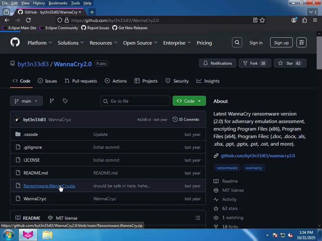The height and width of the screenshot is (241, 322).
Task: Reload the current page
Action: pos(28,20)
